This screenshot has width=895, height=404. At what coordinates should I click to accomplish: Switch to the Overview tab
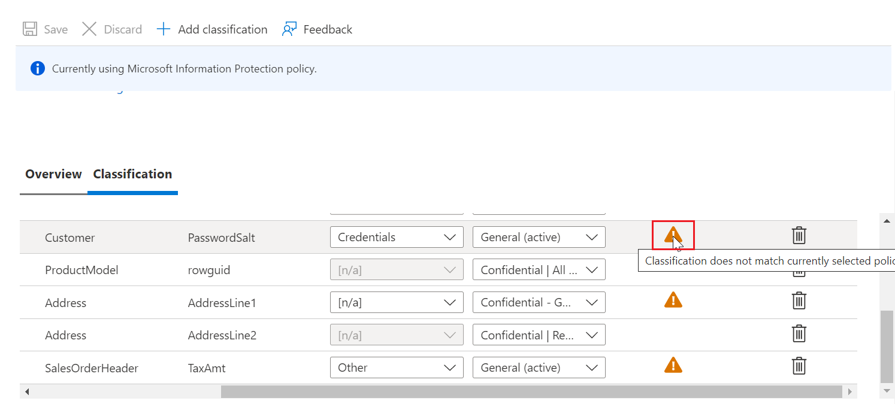pyautogui.click(x=53, y=174)
